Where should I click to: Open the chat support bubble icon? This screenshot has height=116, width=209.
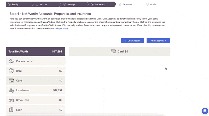coord(205,111)
